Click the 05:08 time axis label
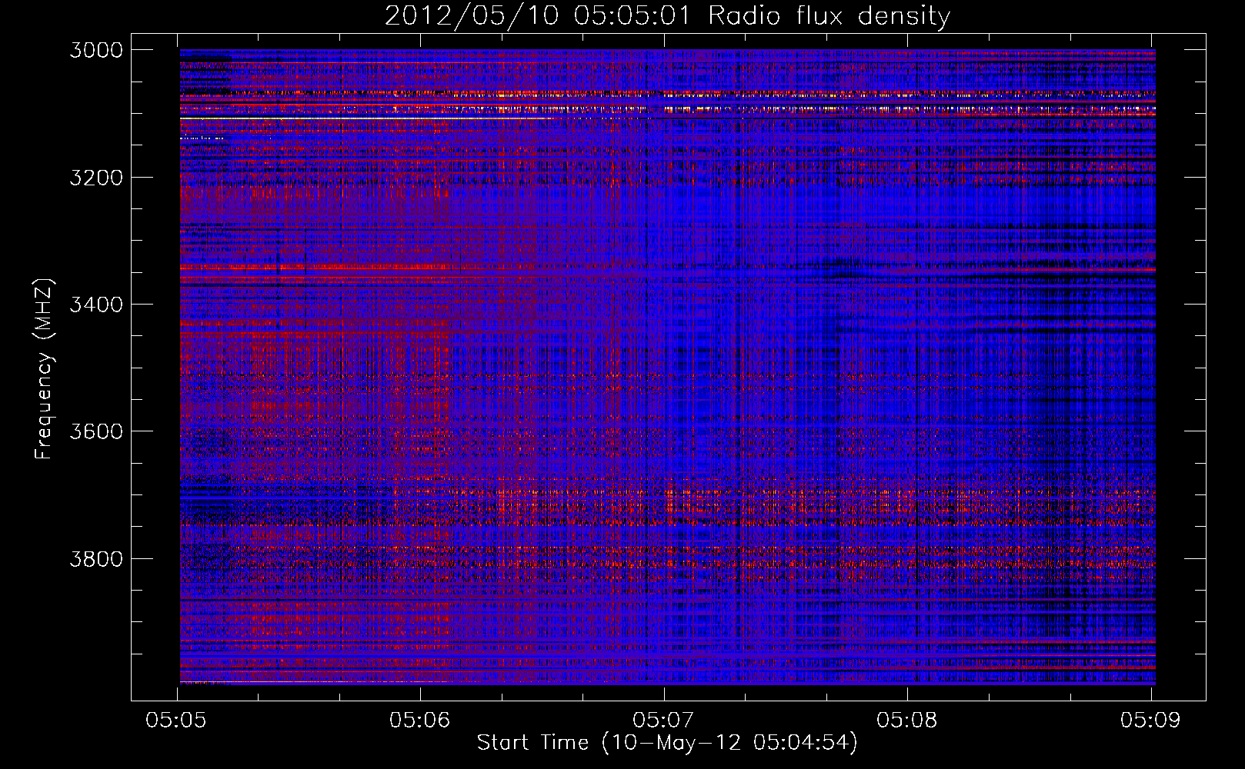The height and width of the screenshot is (769, 1245). click(906, 721)
